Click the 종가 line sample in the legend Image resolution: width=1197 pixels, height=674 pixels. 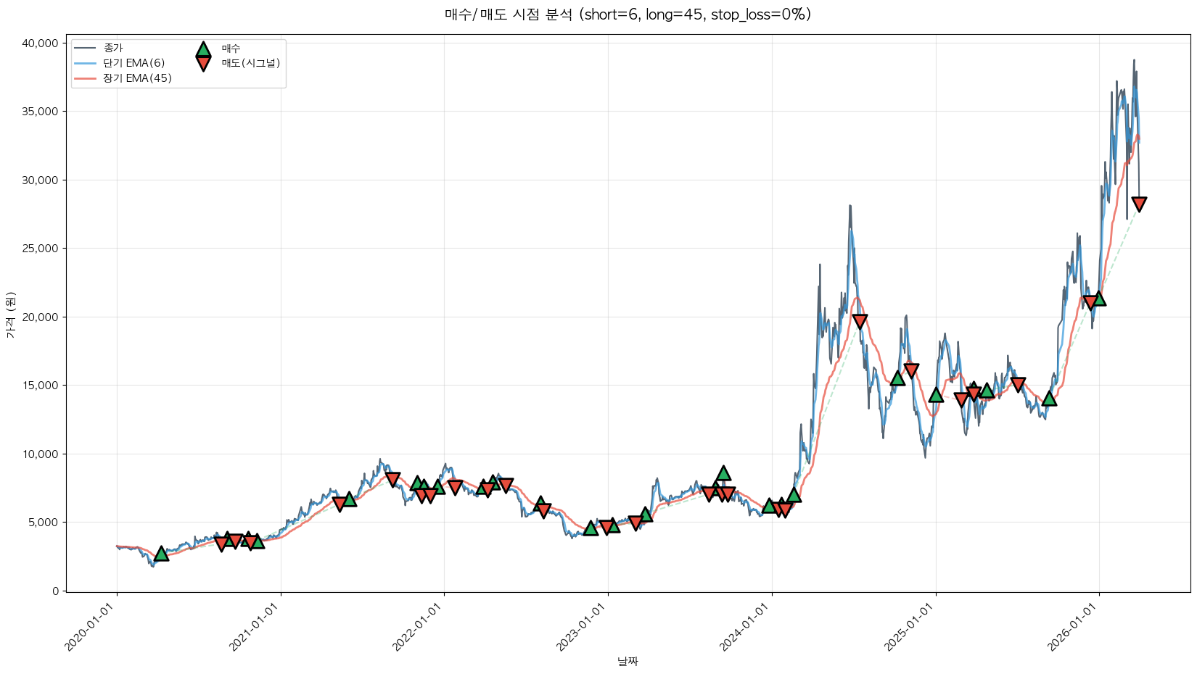coord(86,48)
